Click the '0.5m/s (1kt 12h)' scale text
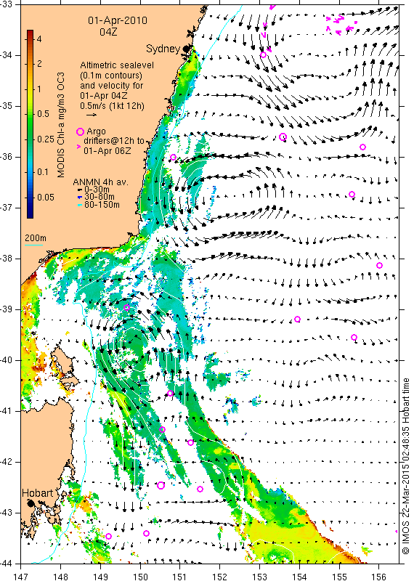 tap(113, 105)
